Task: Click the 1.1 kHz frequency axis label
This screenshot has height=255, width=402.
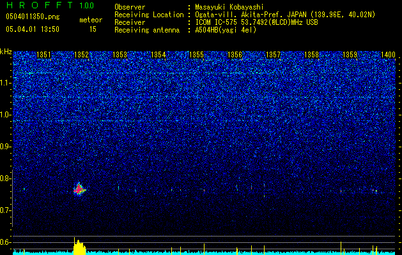Action: coord(6,83)
